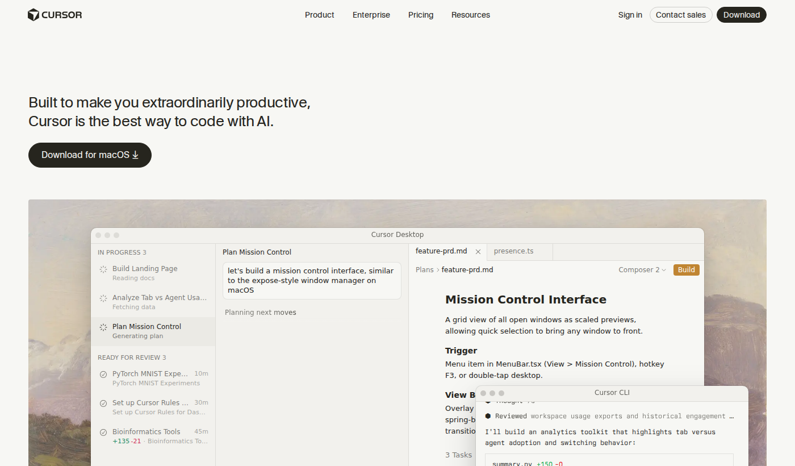Click the 30m timestamp on Cursor Rules task
This screenshot has width=795, height=466.
click(202, 403)
